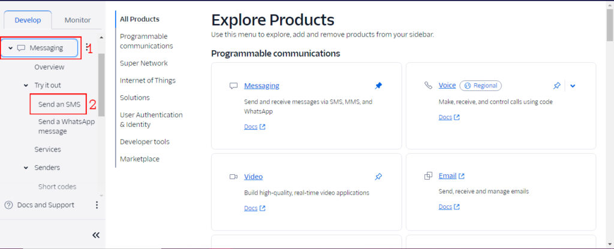Open the Voice product link
This screenshot has height=249, width=614.
(447, 85)
